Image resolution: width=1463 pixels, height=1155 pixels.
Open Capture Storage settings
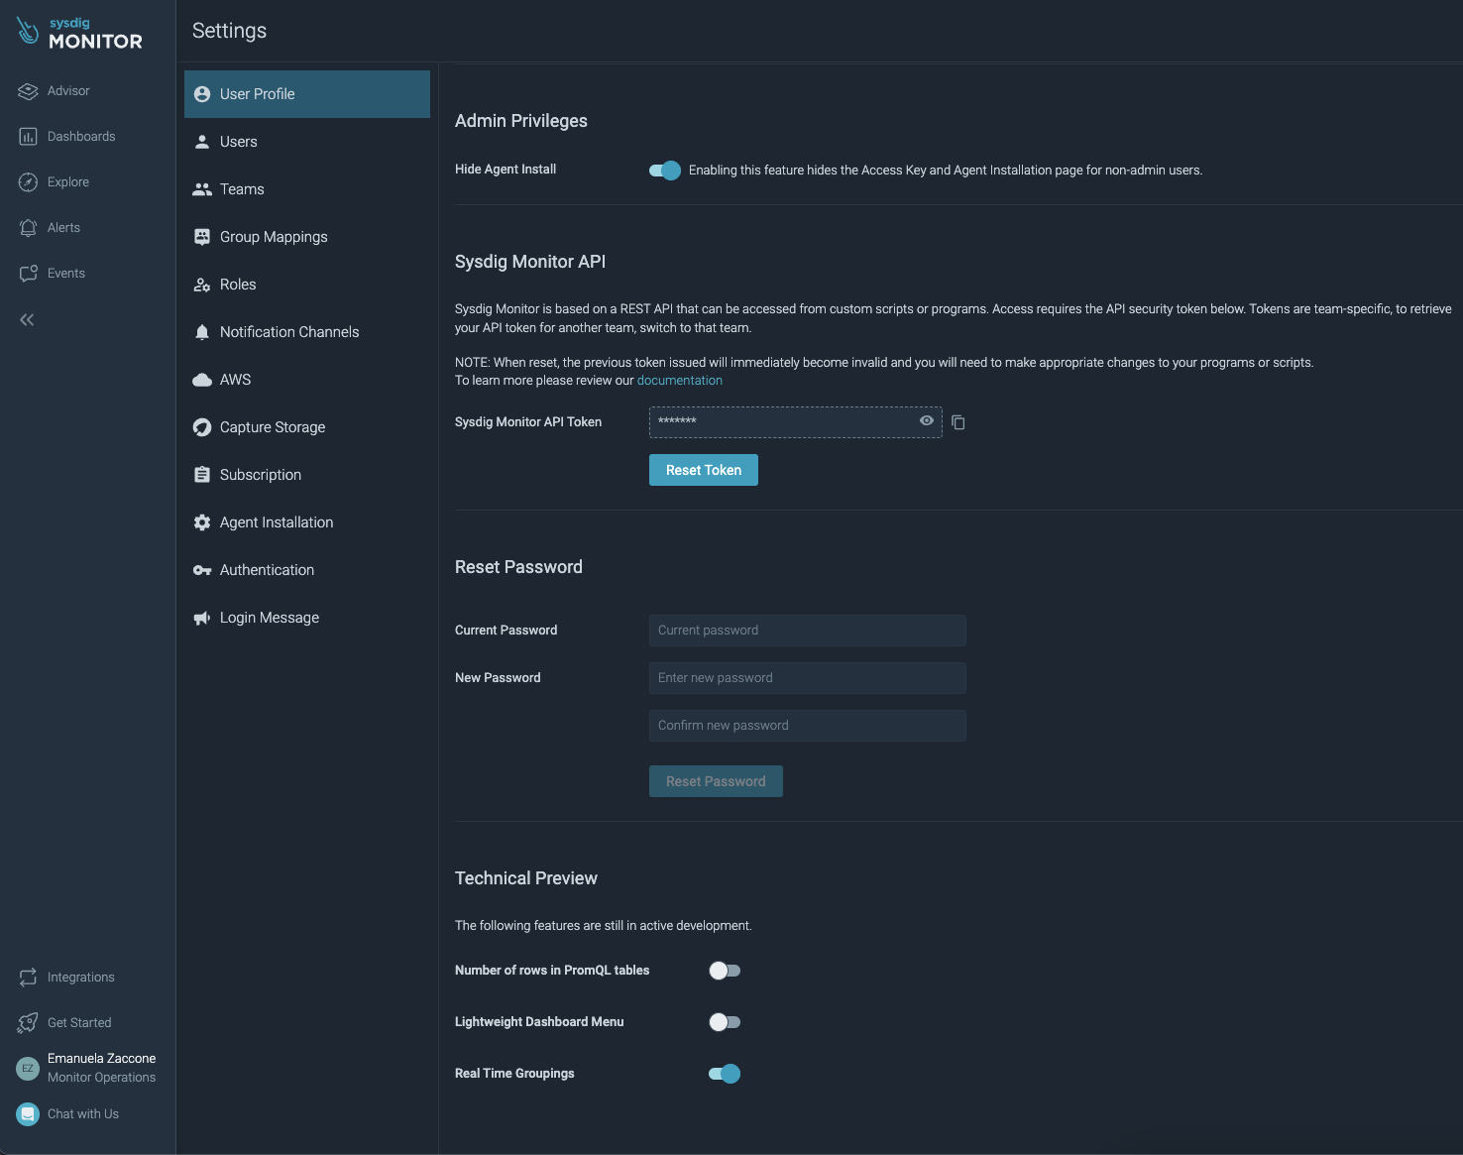(x=307, y=427)
